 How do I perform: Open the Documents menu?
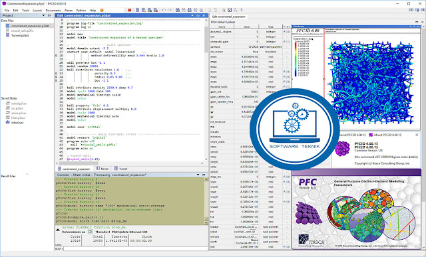pos(53,11)
